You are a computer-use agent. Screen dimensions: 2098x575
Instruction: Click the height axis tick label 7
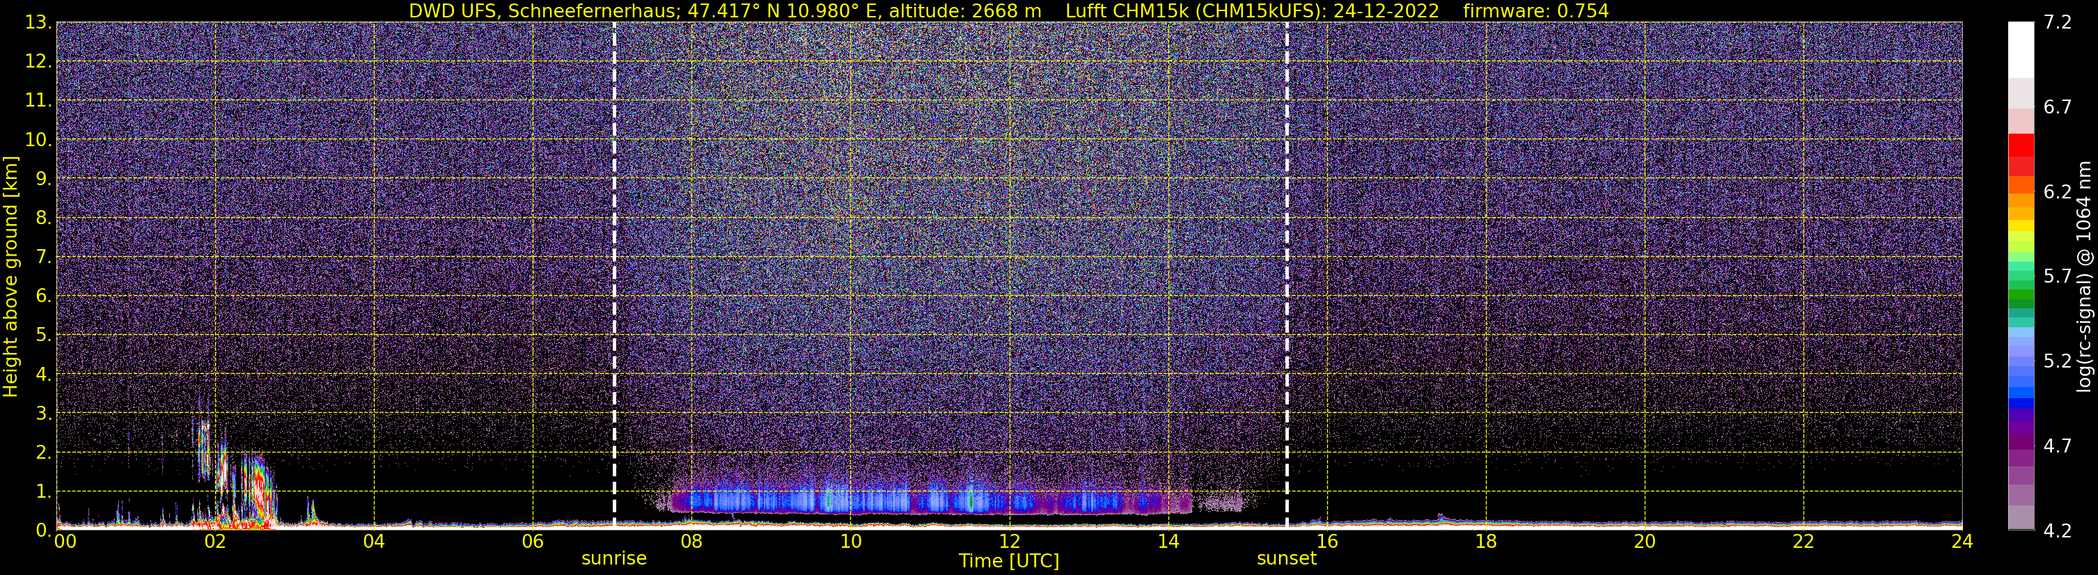pos(45,258)
